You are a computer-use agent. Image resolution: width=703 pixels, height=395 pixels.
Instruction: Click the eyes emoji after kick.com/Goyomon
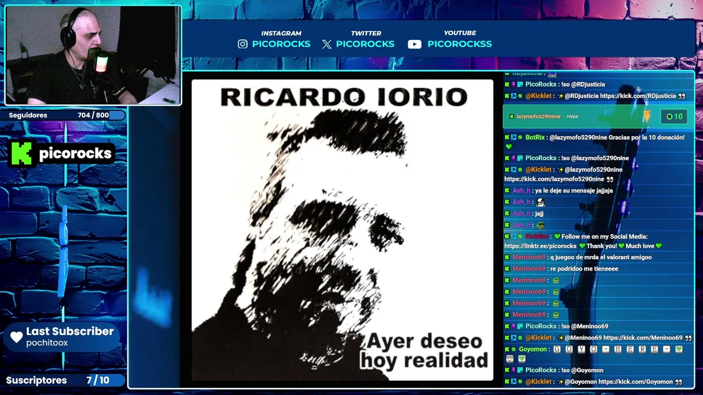[678, 382]
